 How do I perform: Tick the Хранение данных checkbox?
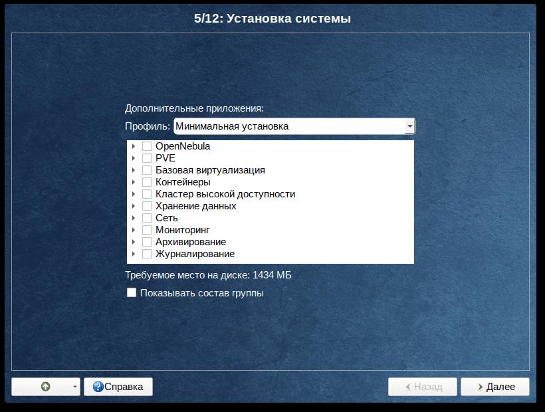147,206
